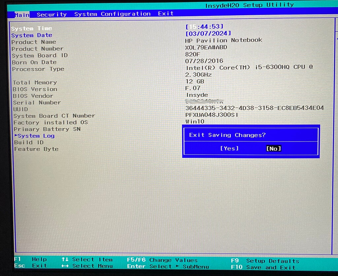Click the F.07 BIOS version value

point(193,88)
